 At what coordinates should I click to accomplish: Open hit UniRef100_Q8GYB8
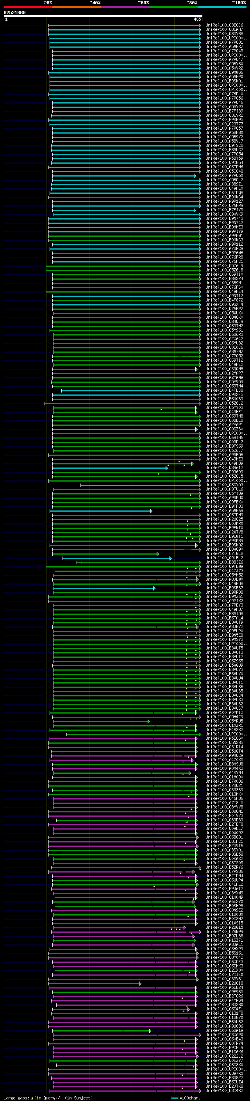click(224, 34)
